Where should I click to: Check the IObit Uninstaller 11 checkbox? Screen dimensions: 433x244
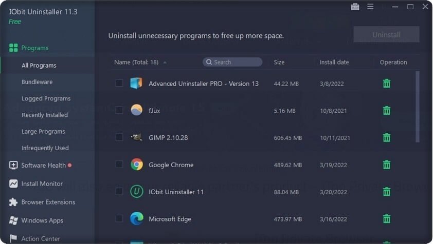[119, 191]
